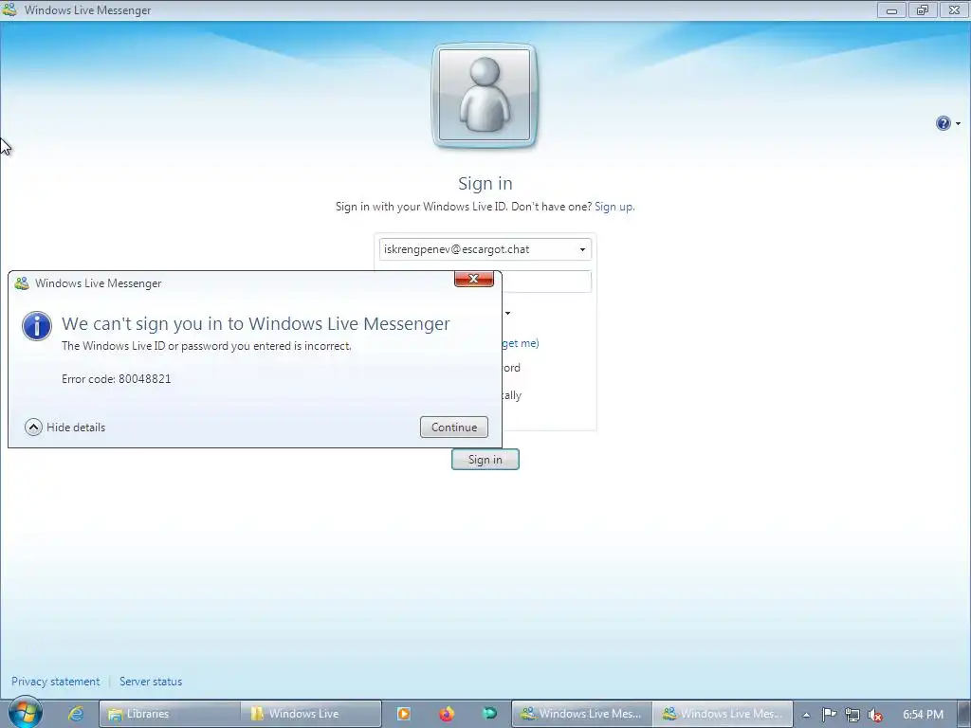Open Action Center flag tray icon
The image size is (971, 728).
[829, 715]
